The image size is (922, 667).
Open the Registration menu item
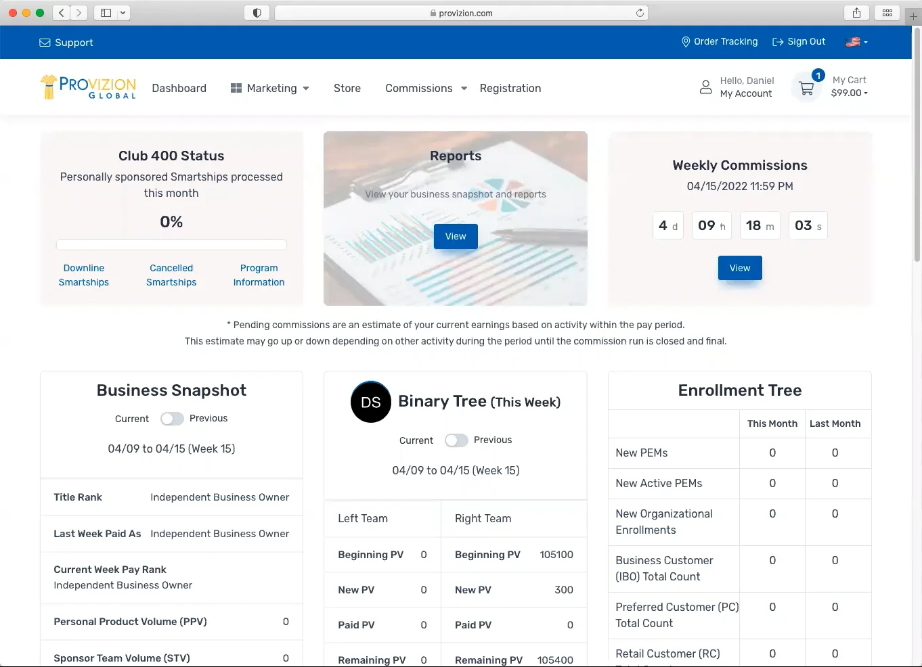point(510,88)
